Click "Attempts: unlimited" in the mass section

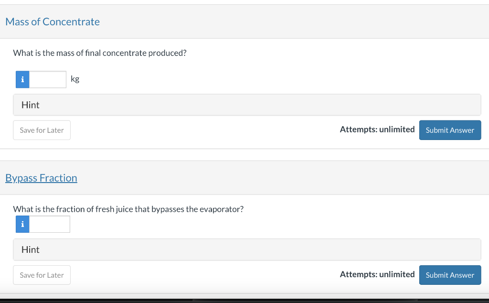(377, 130)
